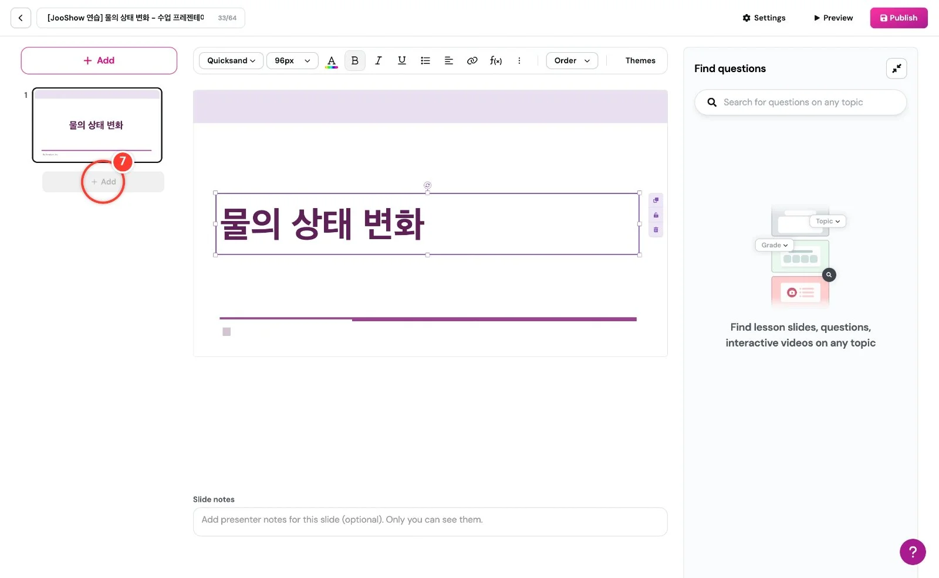This screenshot has height=578, width=939.
Task: Insert math equation f(x)
Action: coord(496,60)
